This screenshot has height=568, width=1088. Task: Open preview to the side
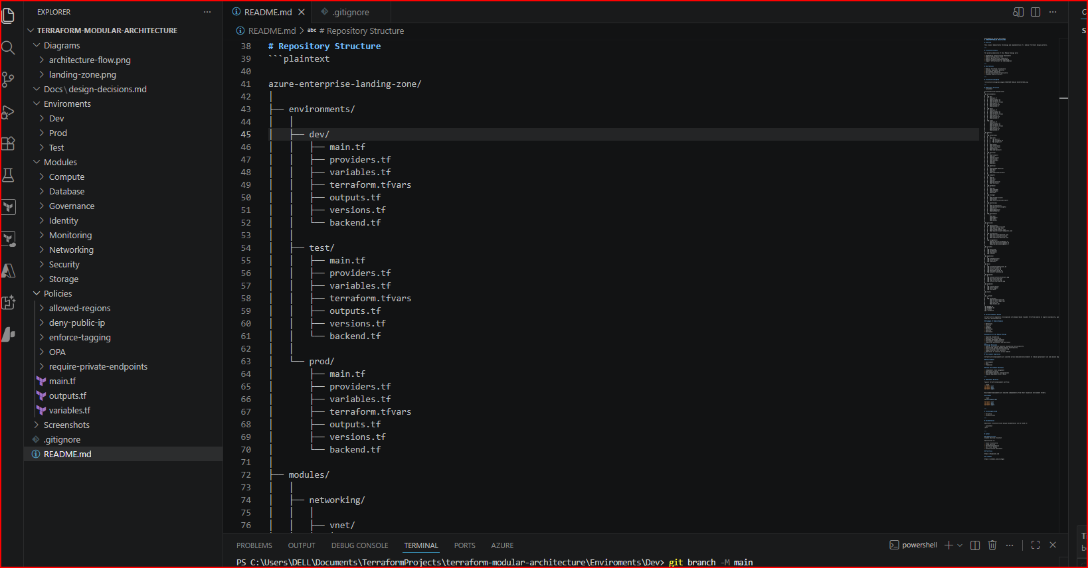coord(1018,12)
